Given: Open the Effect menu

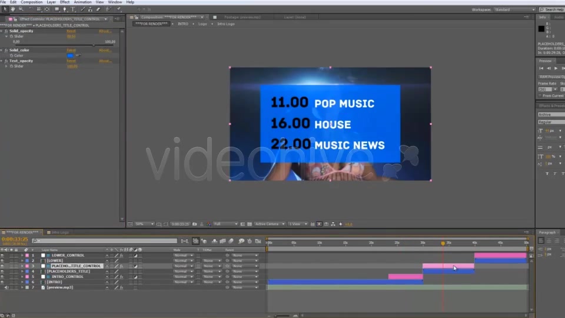Looking at the screenshot, I should click(65, 2).
